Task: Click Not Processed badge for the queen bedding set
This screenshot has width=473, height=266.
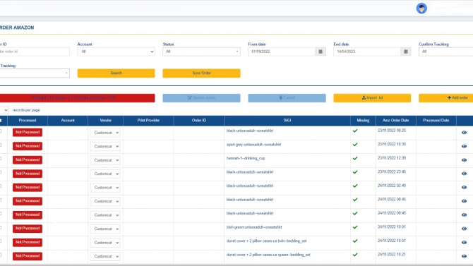Action: tap(28, 256)
